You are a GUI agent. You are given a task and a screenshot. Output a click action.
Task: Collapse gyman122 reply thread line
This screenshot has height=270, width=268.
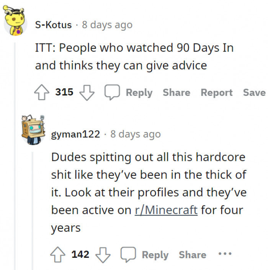(32, 210)
